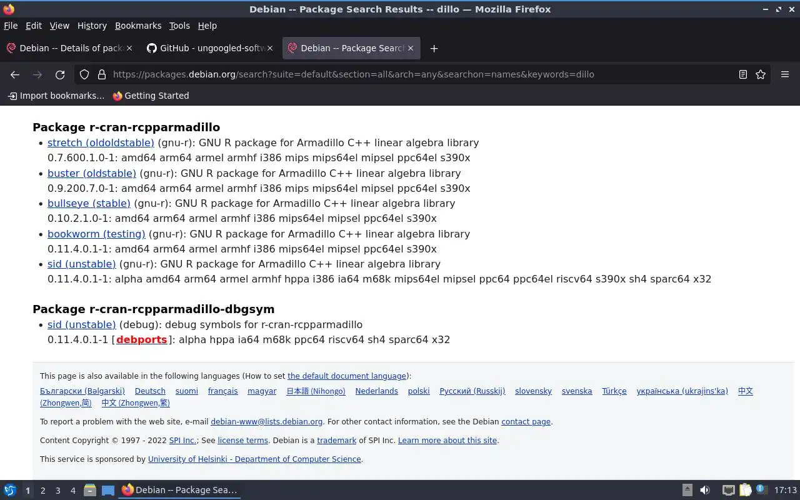The image size is (800, 500).
Task: Open the file manager taskbar icon
Action: click(x=89, y=490)
